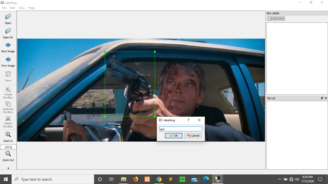
Task: Open the network globe tray icon
Action: click(291, 179)
